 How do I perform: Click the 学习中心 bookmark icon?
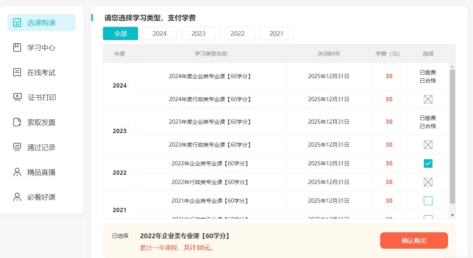pos(16,47)
